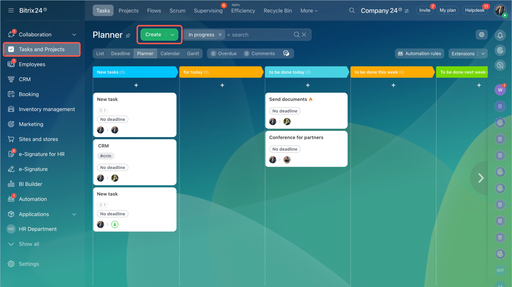This screenshot has width=512, height=287.
Task: Clear the filter search with the X icon
Action: [304, 35]
